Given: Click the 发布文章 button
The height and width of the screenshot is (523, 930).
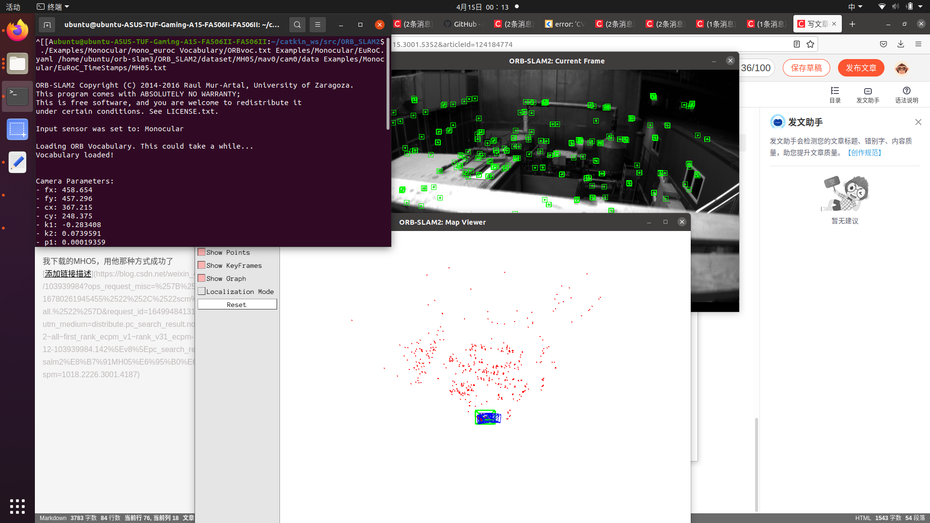Looking at the screenshot, I should (861, 68).
